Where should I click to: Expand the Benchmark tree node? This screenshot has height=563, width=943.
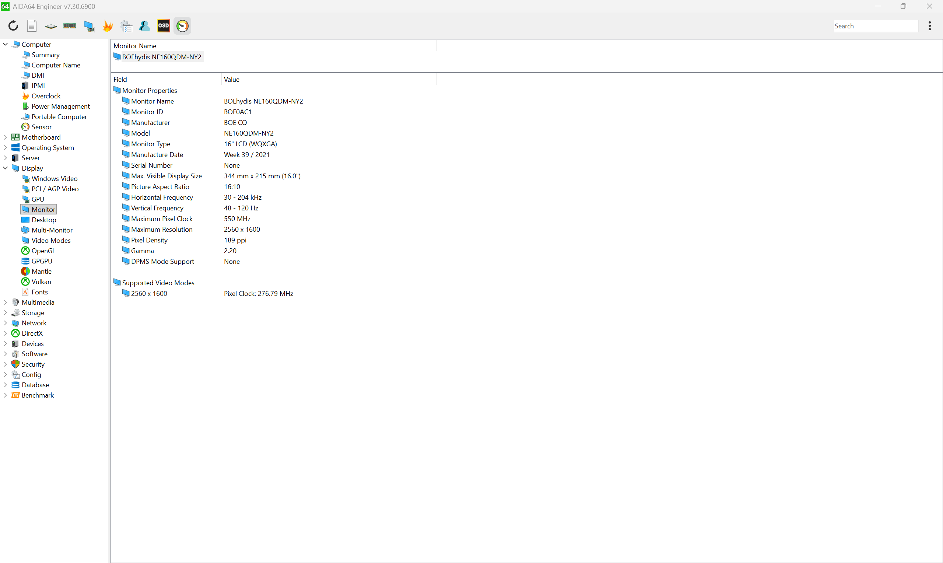coord(5,395)
